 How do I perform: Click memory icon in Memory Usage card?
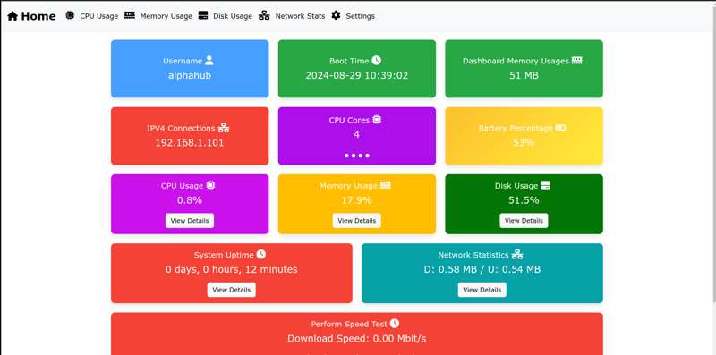(x=386, y=185)
